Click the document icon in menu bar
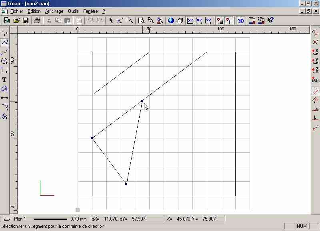320x231 pixels. pos(4,11)
